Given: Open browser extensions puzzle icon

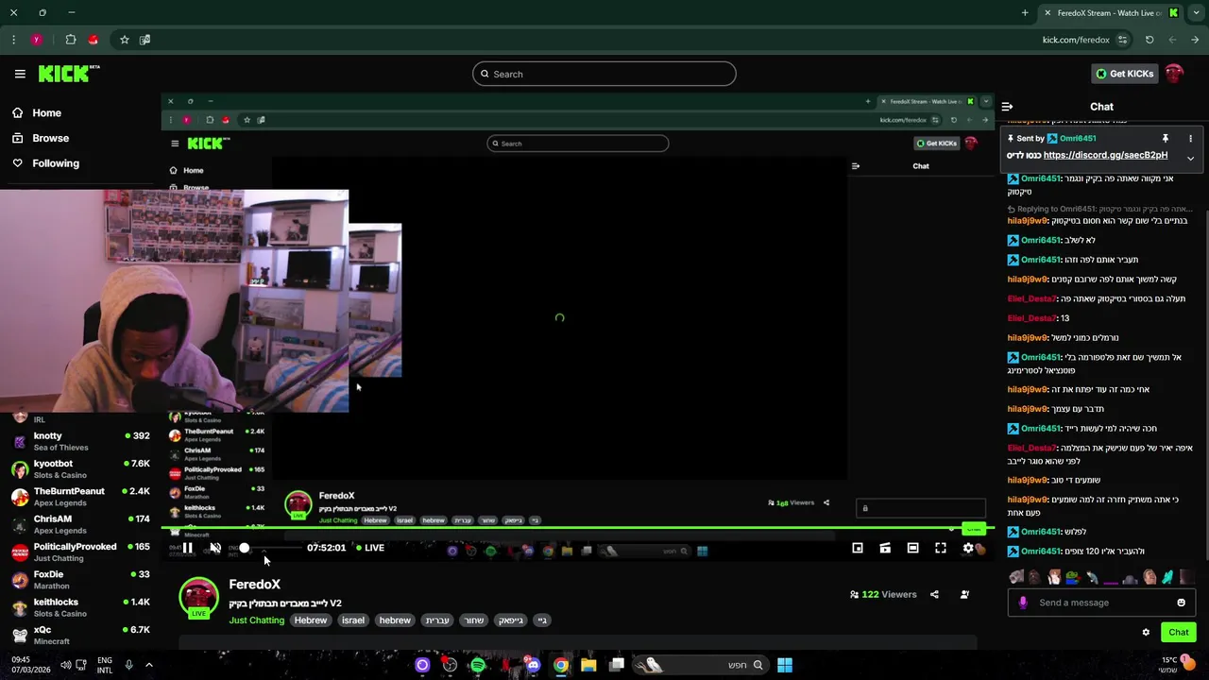Looking at the screenshot, I should point(71,40).
